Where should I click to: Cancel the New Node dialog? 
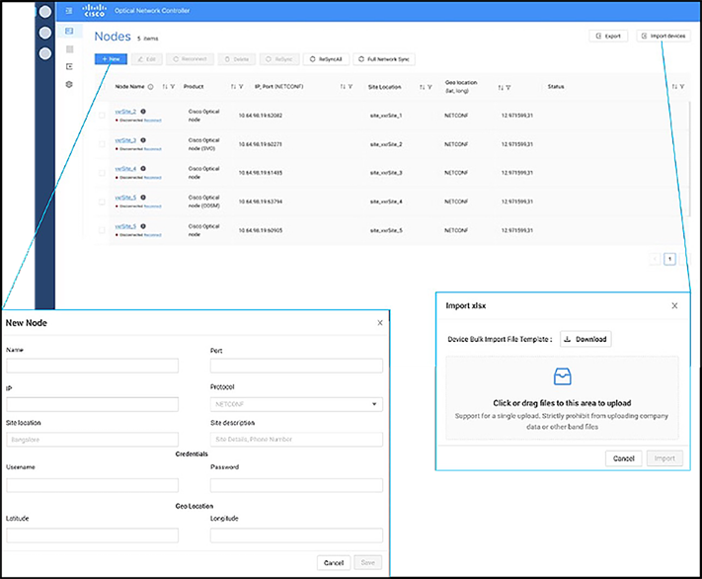point(334,563)
